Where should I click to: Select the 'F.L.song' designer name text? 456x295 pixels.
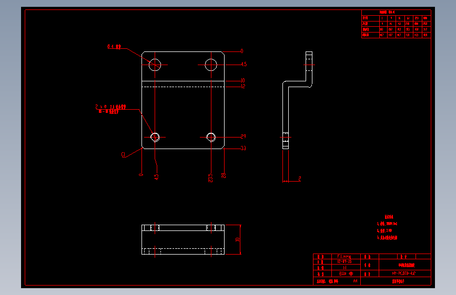tap(344, 256)
